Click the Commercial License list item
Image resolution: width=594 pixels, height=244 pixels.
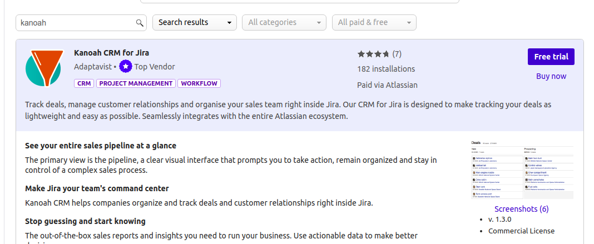pos(521,231)
